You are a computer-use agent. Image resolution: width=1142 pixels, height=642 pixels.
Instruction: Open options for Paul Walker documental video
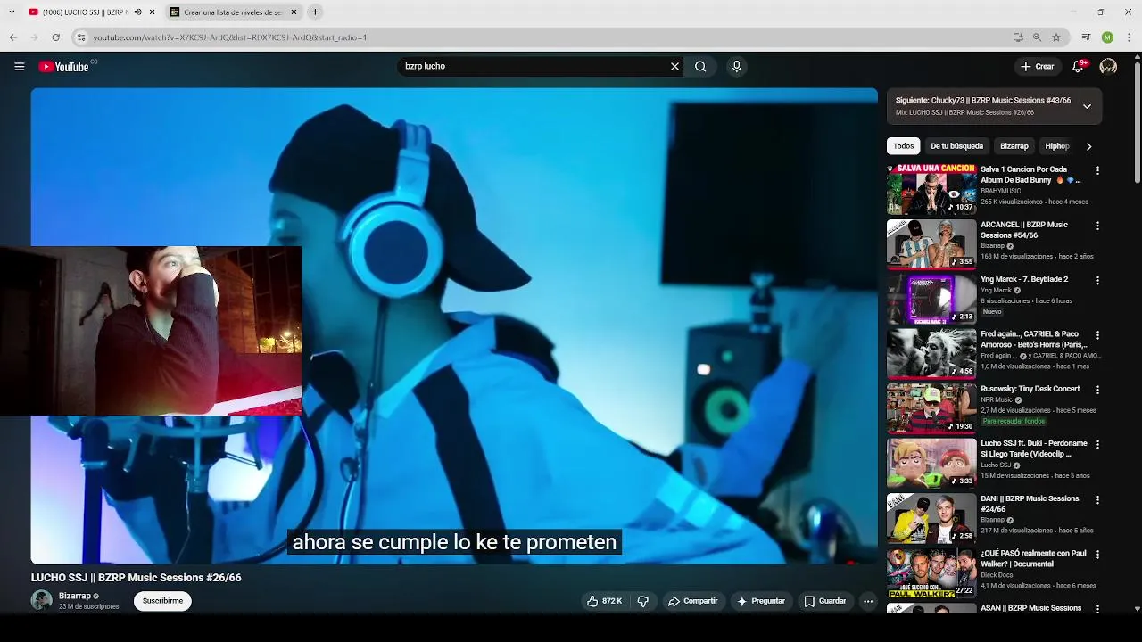pyautogui.click(x=1097, y=554)
